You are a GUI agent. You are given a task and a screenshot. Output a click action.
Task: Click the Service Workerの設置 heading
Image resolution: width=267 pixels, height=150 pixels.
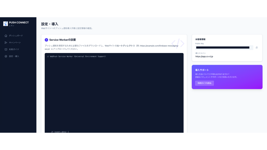coord(62,40)
